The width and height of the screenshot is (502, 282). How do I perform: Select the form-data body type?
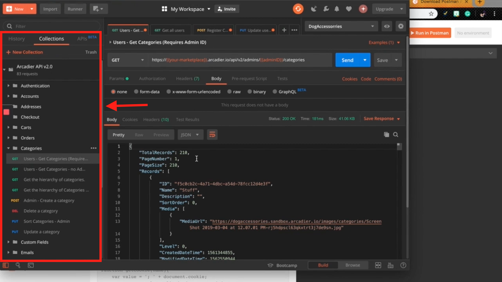coord(147,92)
